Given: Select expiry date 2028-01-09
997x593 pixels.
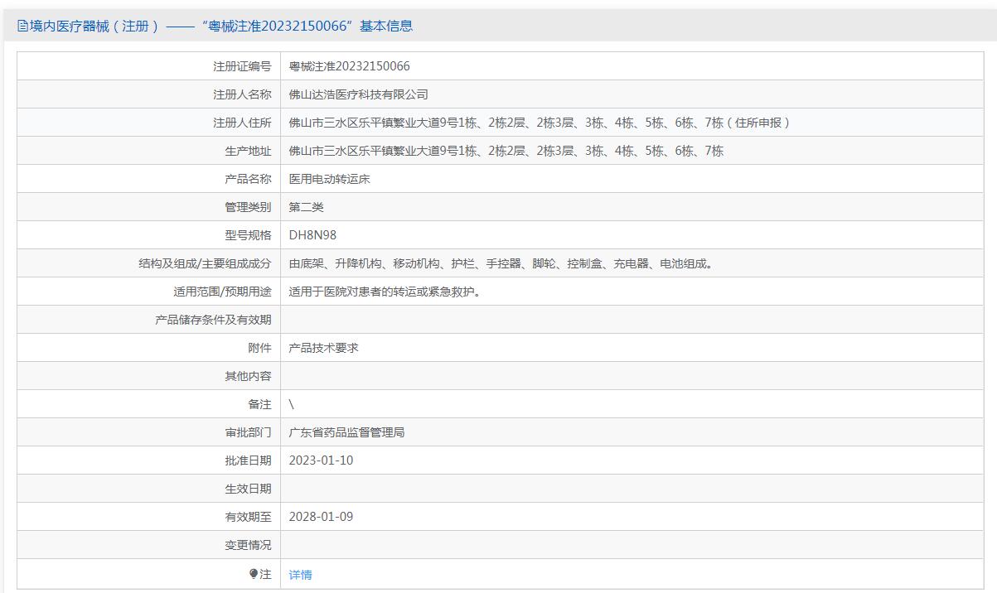Looking at the screenshot, I should pos(321,517).
